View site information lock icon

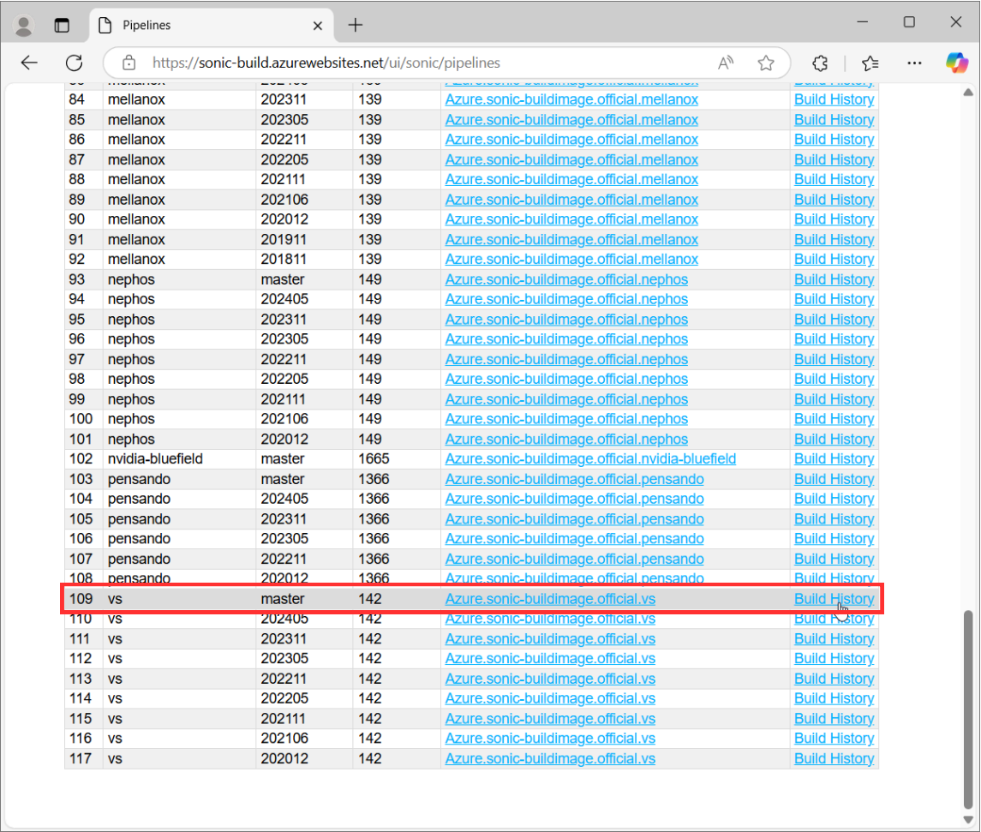pos(129,63)
